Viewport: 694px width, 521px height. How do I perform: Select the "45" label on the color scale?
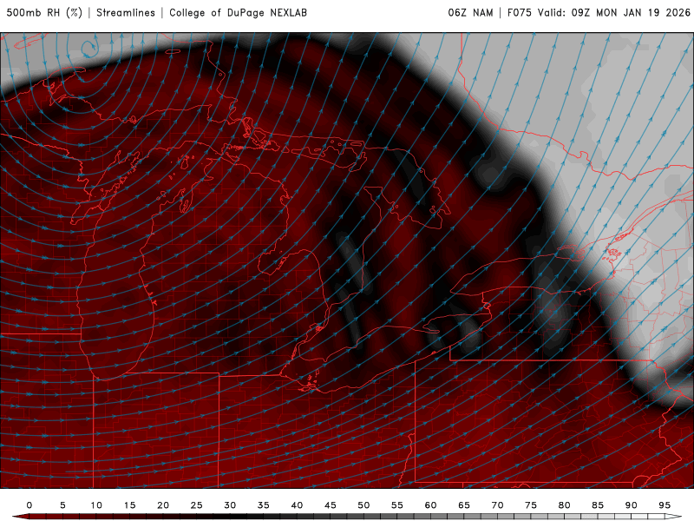(x=331, y=505)
